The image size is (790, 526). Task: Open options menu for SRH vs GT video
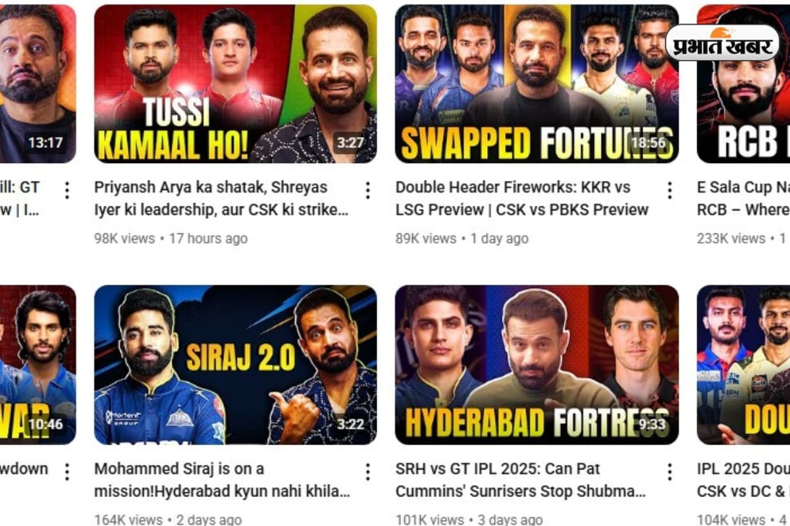[x=669, y=471]
